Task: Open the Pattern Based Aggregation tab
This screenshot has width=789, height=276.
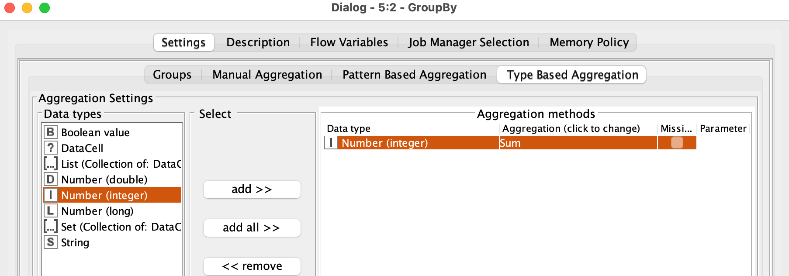Action: 414,75
